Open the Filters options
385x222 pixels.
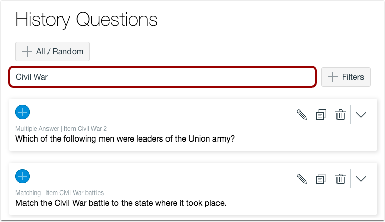coord(346,77)
